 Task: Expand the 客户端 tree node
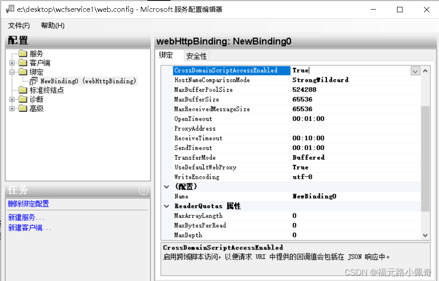(x=12, y=63)
